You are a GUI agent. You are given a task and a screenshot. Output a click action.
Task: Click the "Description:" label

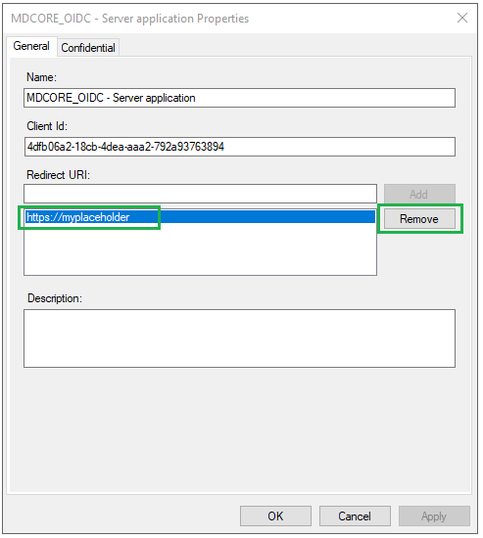(55, 298)
